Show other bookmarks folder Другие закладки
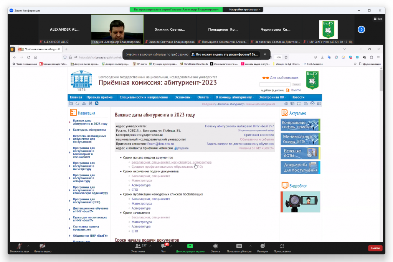 370,64
